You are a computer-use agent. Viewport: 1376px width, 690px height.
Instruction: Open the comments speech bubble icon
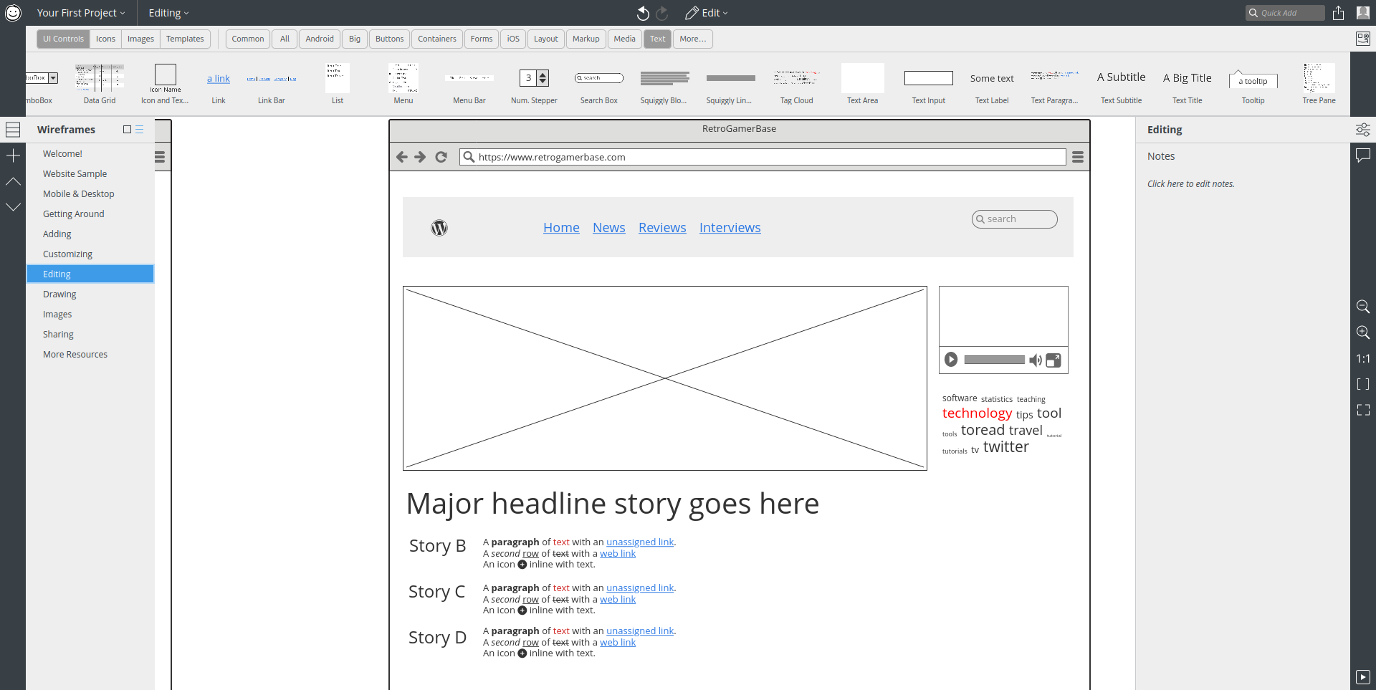pyautogui.click(x=1363, y=155)
